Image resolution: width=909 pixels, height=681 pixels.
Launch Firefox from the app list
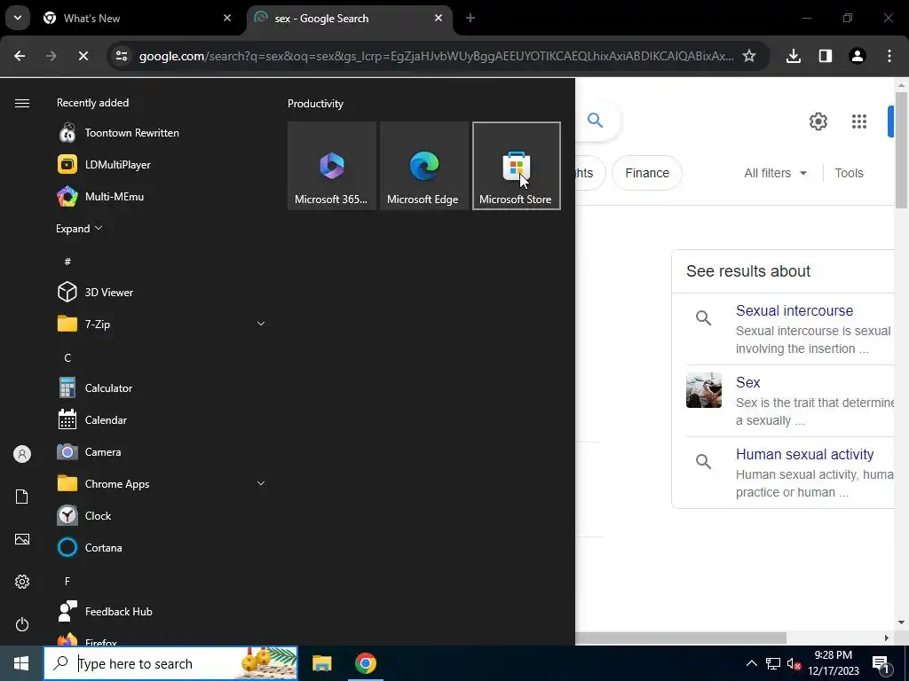tap(161, 639)
